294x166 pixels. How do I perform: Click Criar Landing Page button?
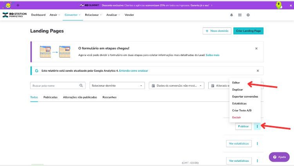pos(248,31)
